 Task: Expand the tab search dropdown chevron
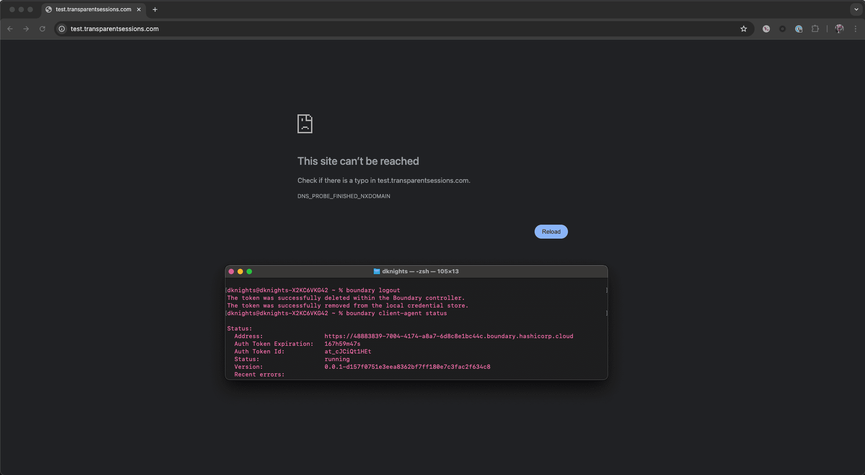(x=856, y=9)
